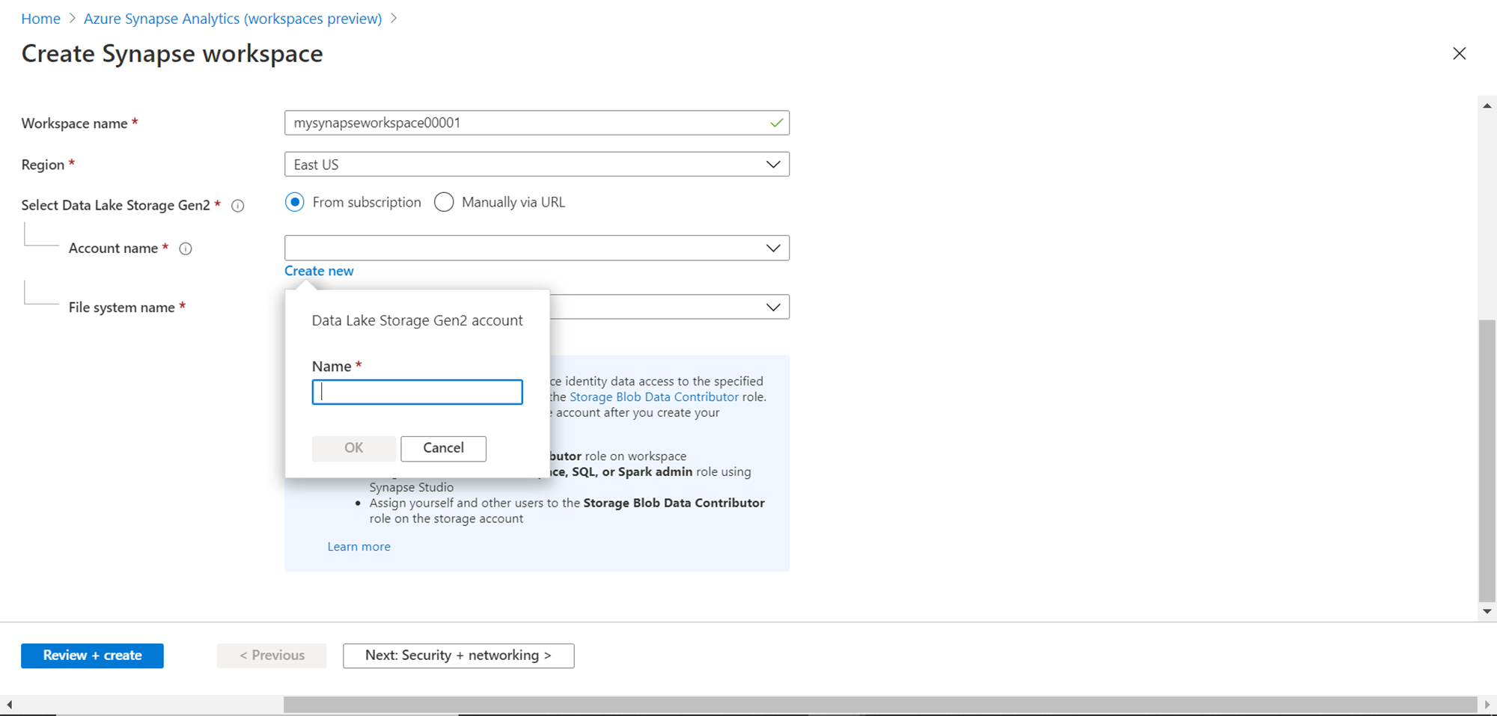The width and height of the screenshot is (1497, 716).
Task: Expand the Account name dropdown
Action: point(537,248)
